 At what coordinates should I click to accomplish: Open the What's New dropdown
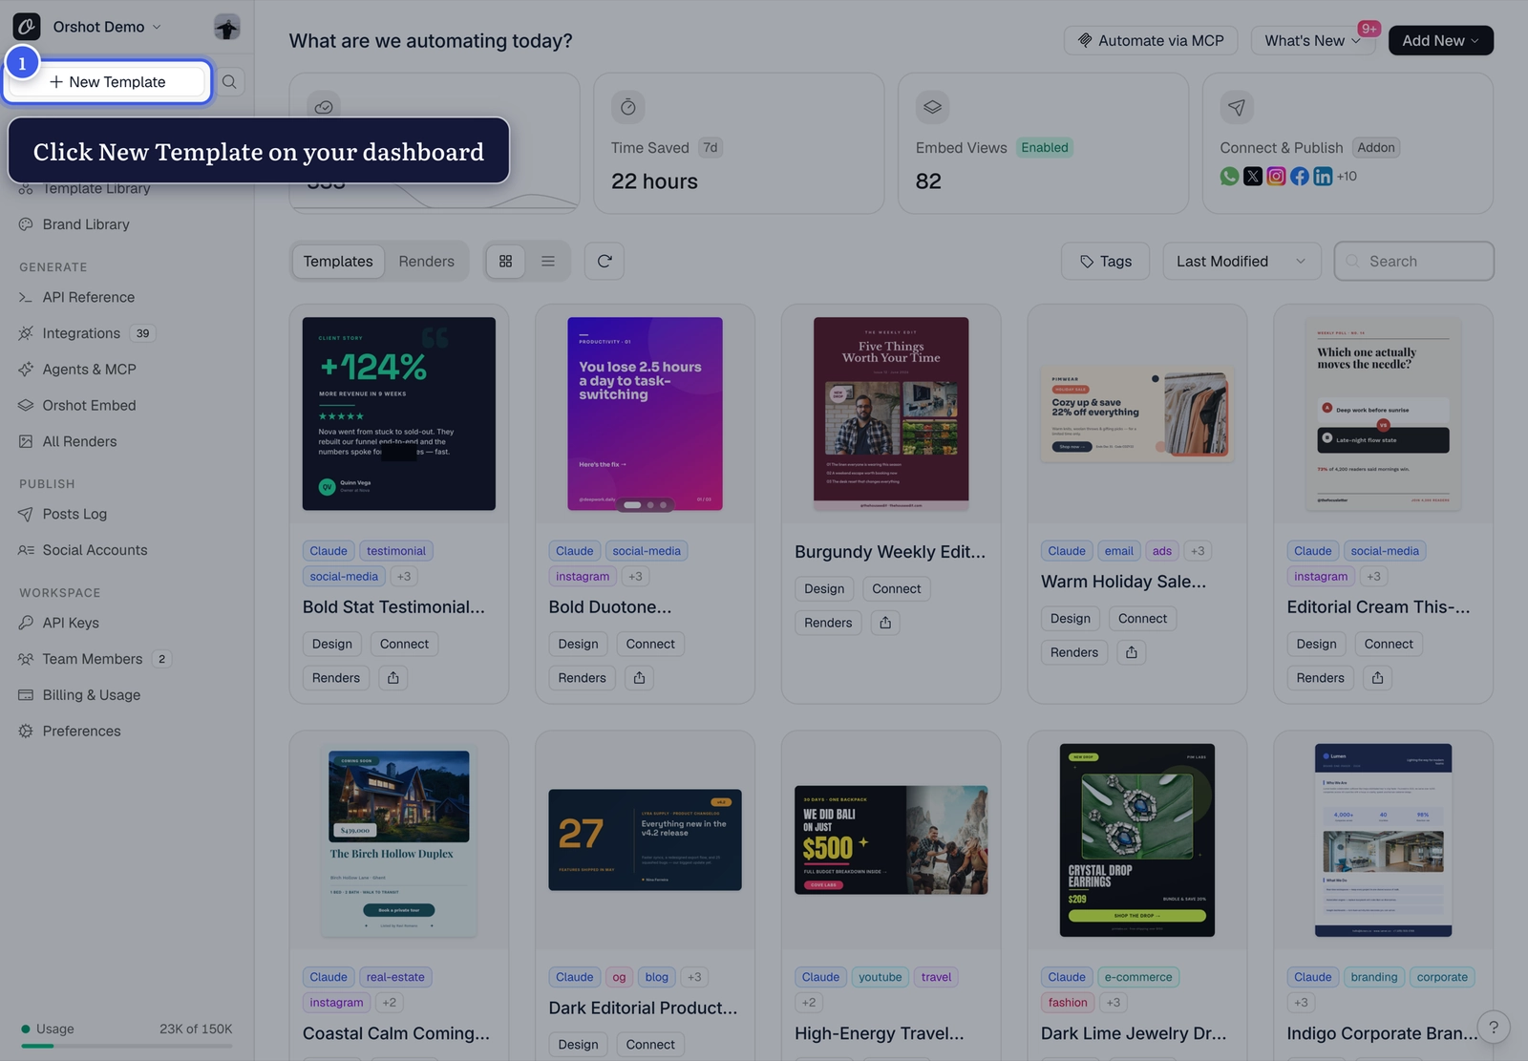(1312, 40)
